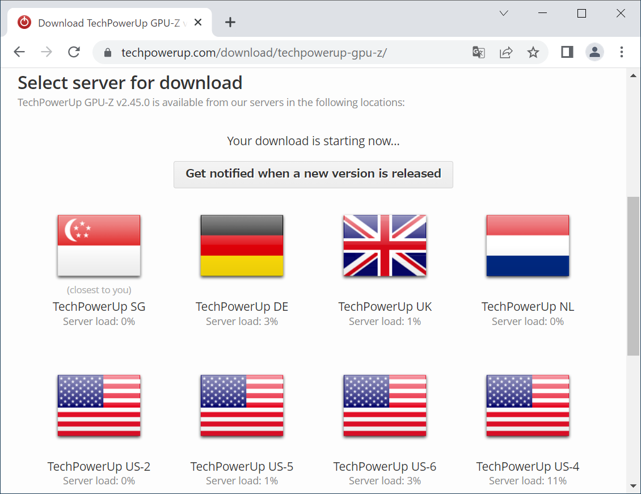Select the Download TechPowerUp GPU-Z tab
This screenshot has height=494, width=641.
coord(109,23)
